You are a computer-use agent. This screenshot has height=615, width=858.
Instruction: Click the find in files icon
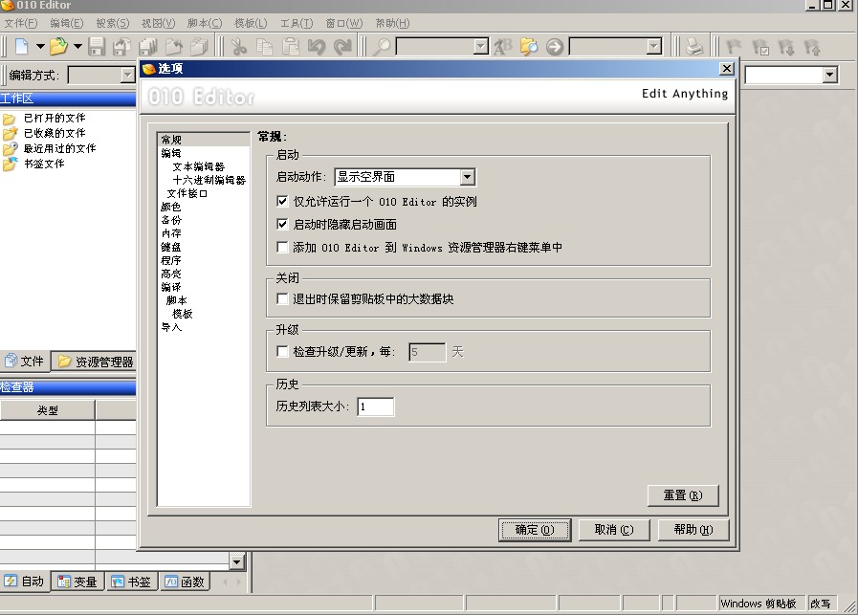(x=529, y=47)
